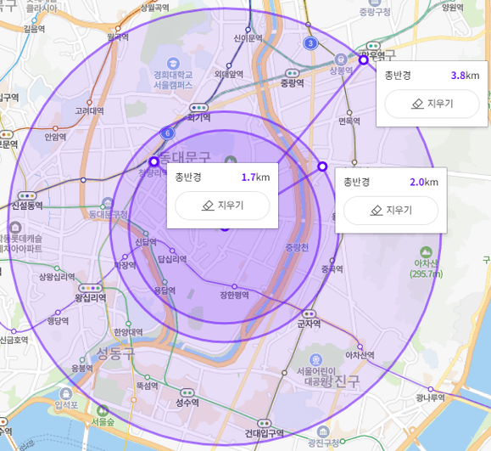Select the 아차산역 station marker
The image size is (491, 451).
click(x=360, y=347)
